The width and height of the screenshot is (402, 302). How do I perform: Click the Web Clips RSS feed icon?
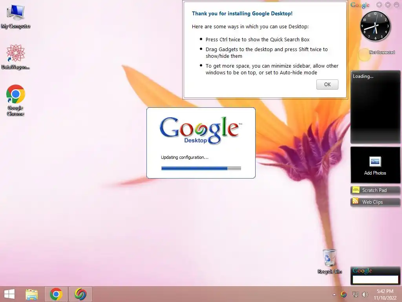click(356, 201)
